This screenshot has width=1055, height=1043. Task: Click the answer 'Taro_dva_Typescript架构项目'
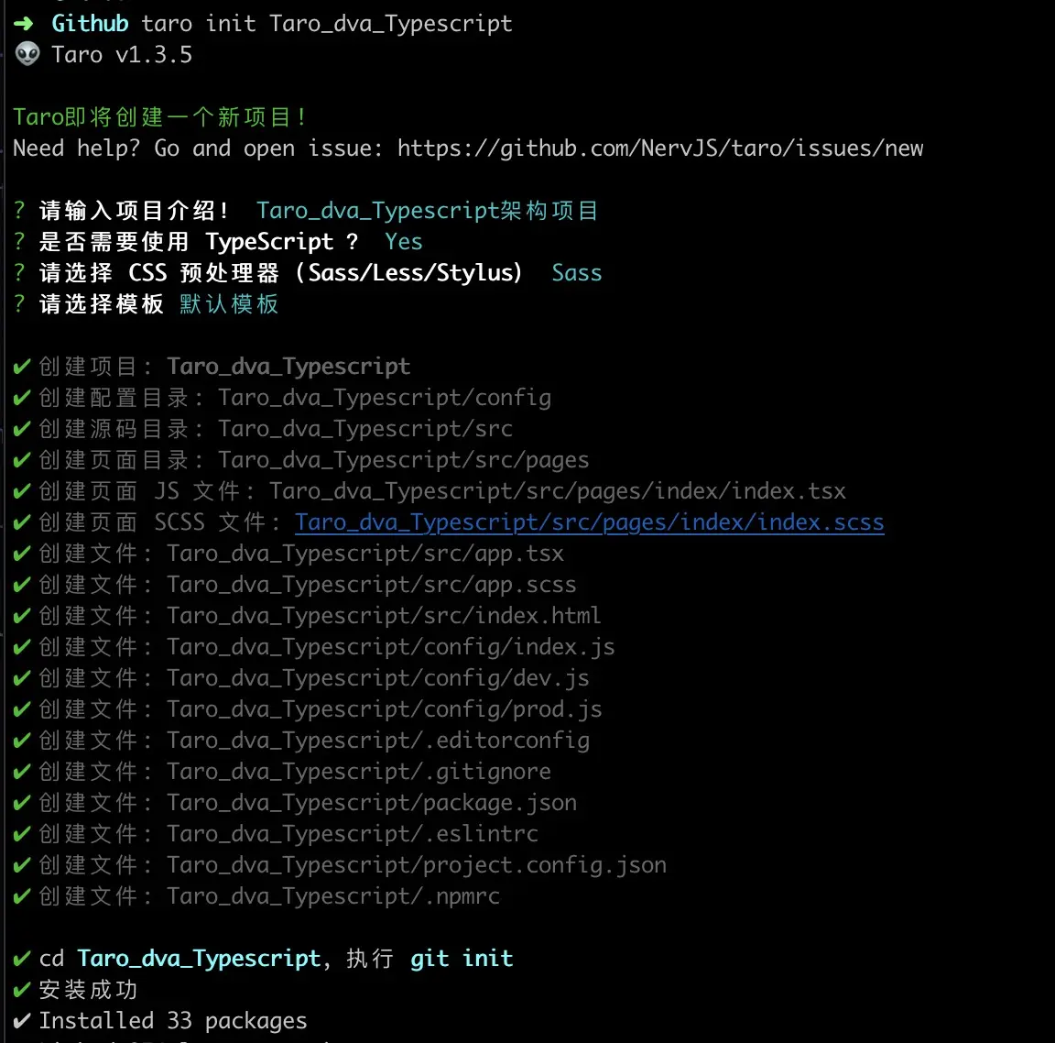coord(427,211)
